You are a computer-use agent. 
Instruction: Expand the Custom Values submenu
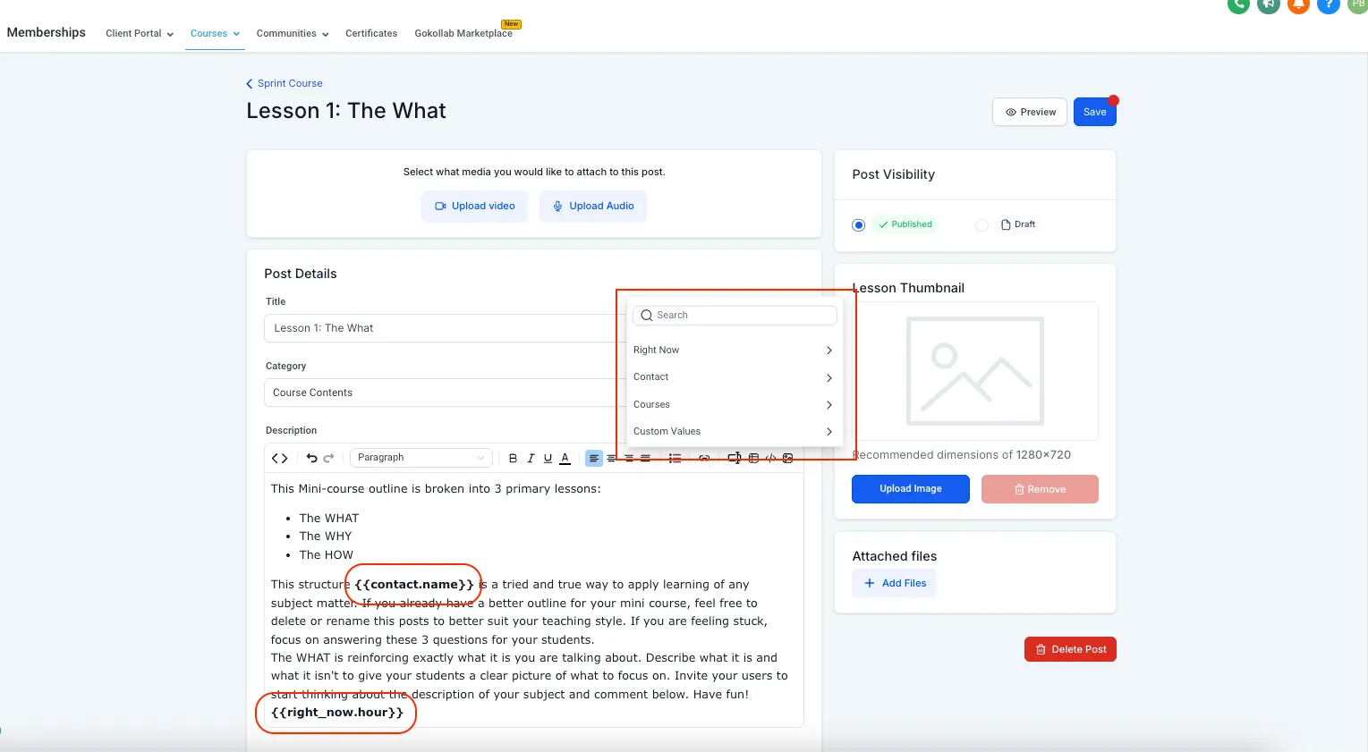click(734, 432)
